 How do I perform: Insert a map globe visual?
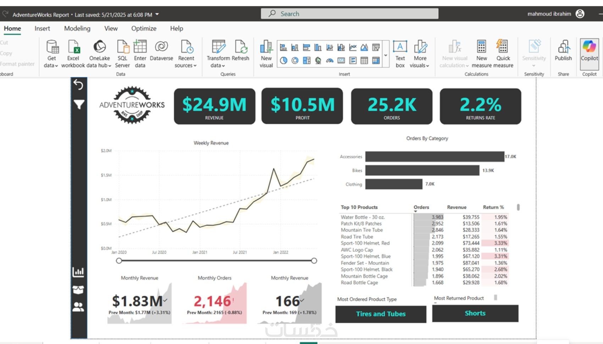(318, 61)
